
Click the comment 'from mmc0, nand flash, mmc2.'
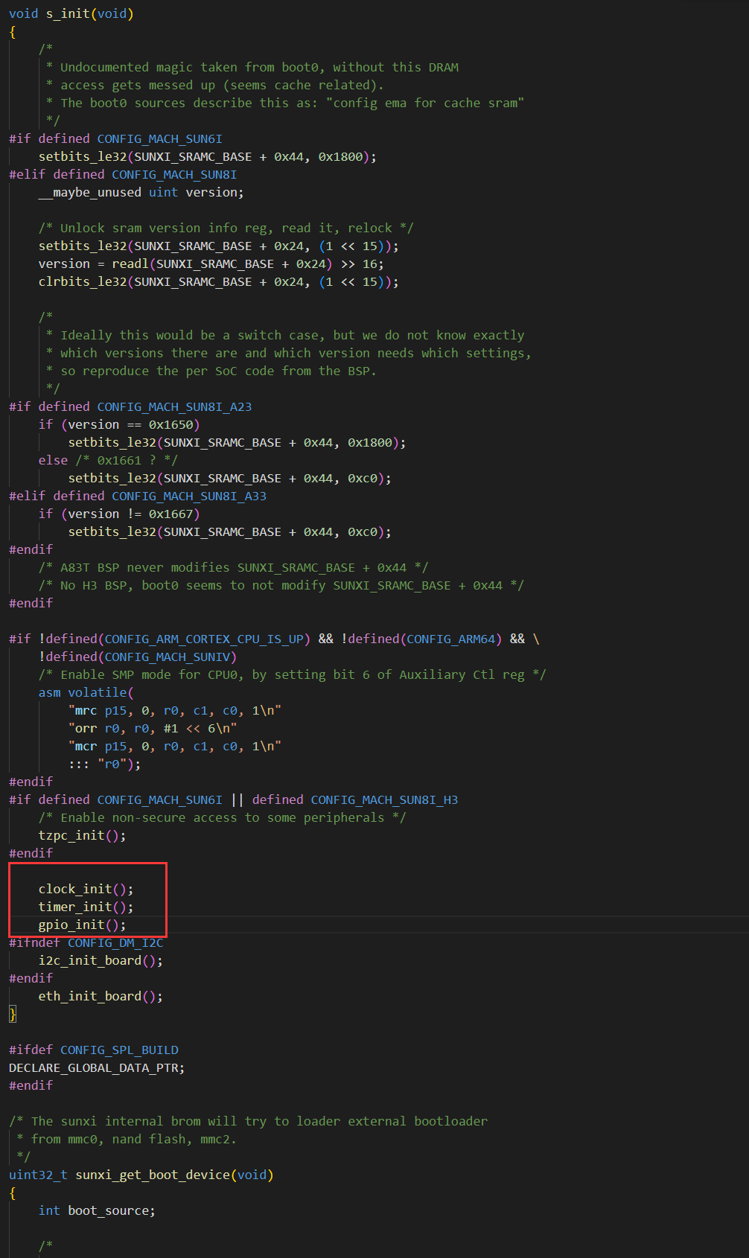pos(127,1139)
